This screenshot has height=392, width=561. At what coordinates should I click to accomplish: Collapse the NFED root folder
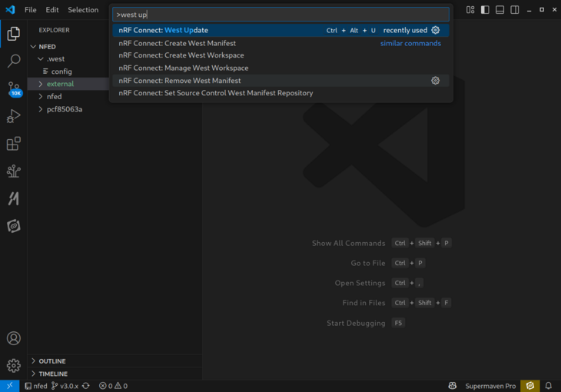point(33,47)
